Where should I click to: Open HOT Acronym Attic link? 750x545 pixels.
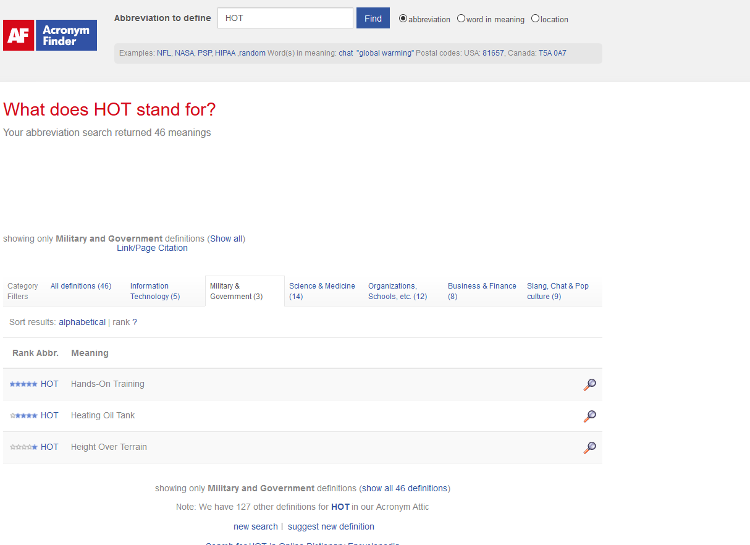[x=340, y=507]
